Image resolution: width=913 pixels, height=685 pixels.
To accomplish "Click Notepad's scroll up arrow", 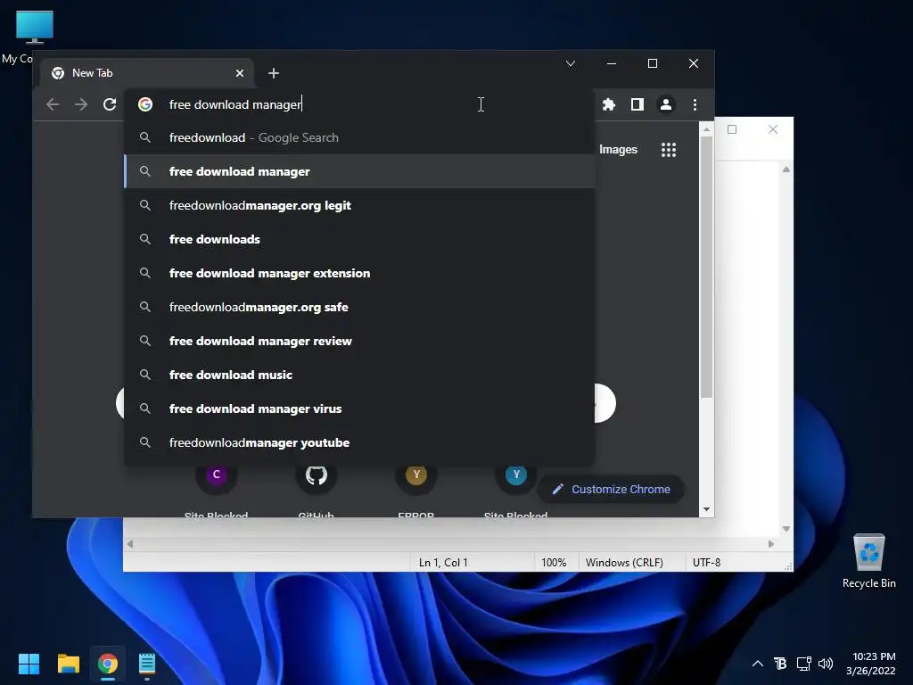I will click(x=786, y=169).
